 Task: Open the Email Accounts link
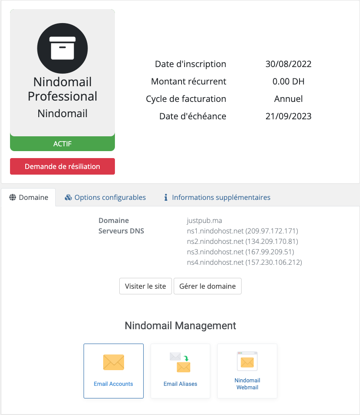[114, 371]
